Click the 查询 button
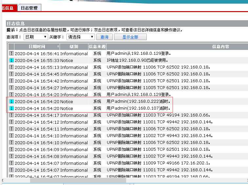The image size is (248, 185). point(105,37)
